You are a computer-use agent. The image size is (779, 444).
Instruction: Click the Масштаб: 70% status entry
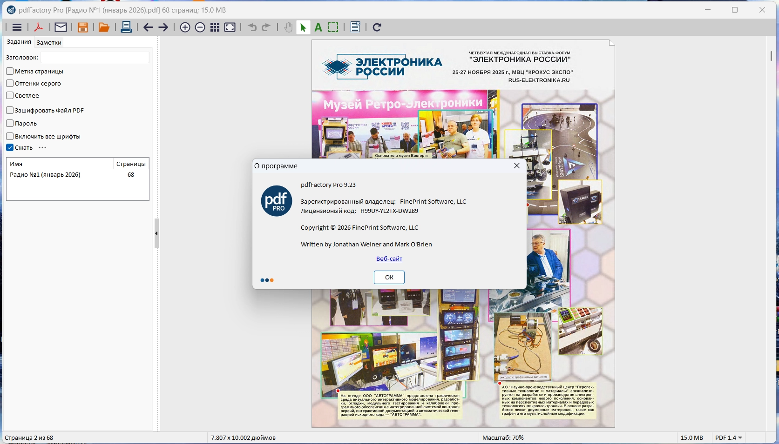(503, 437)
